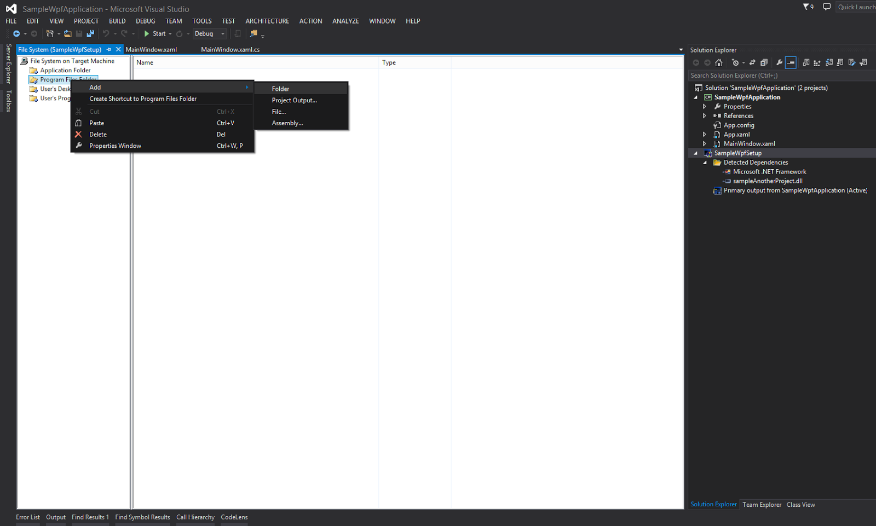Toggle the Preview Selected Items button
Screen dimensions: 876x526
pyautogui.click(x=791, y=62)
